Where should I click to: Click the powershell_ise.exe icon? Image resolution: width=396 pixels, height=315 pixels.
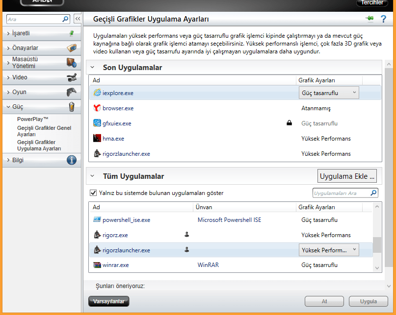(97, 219)
